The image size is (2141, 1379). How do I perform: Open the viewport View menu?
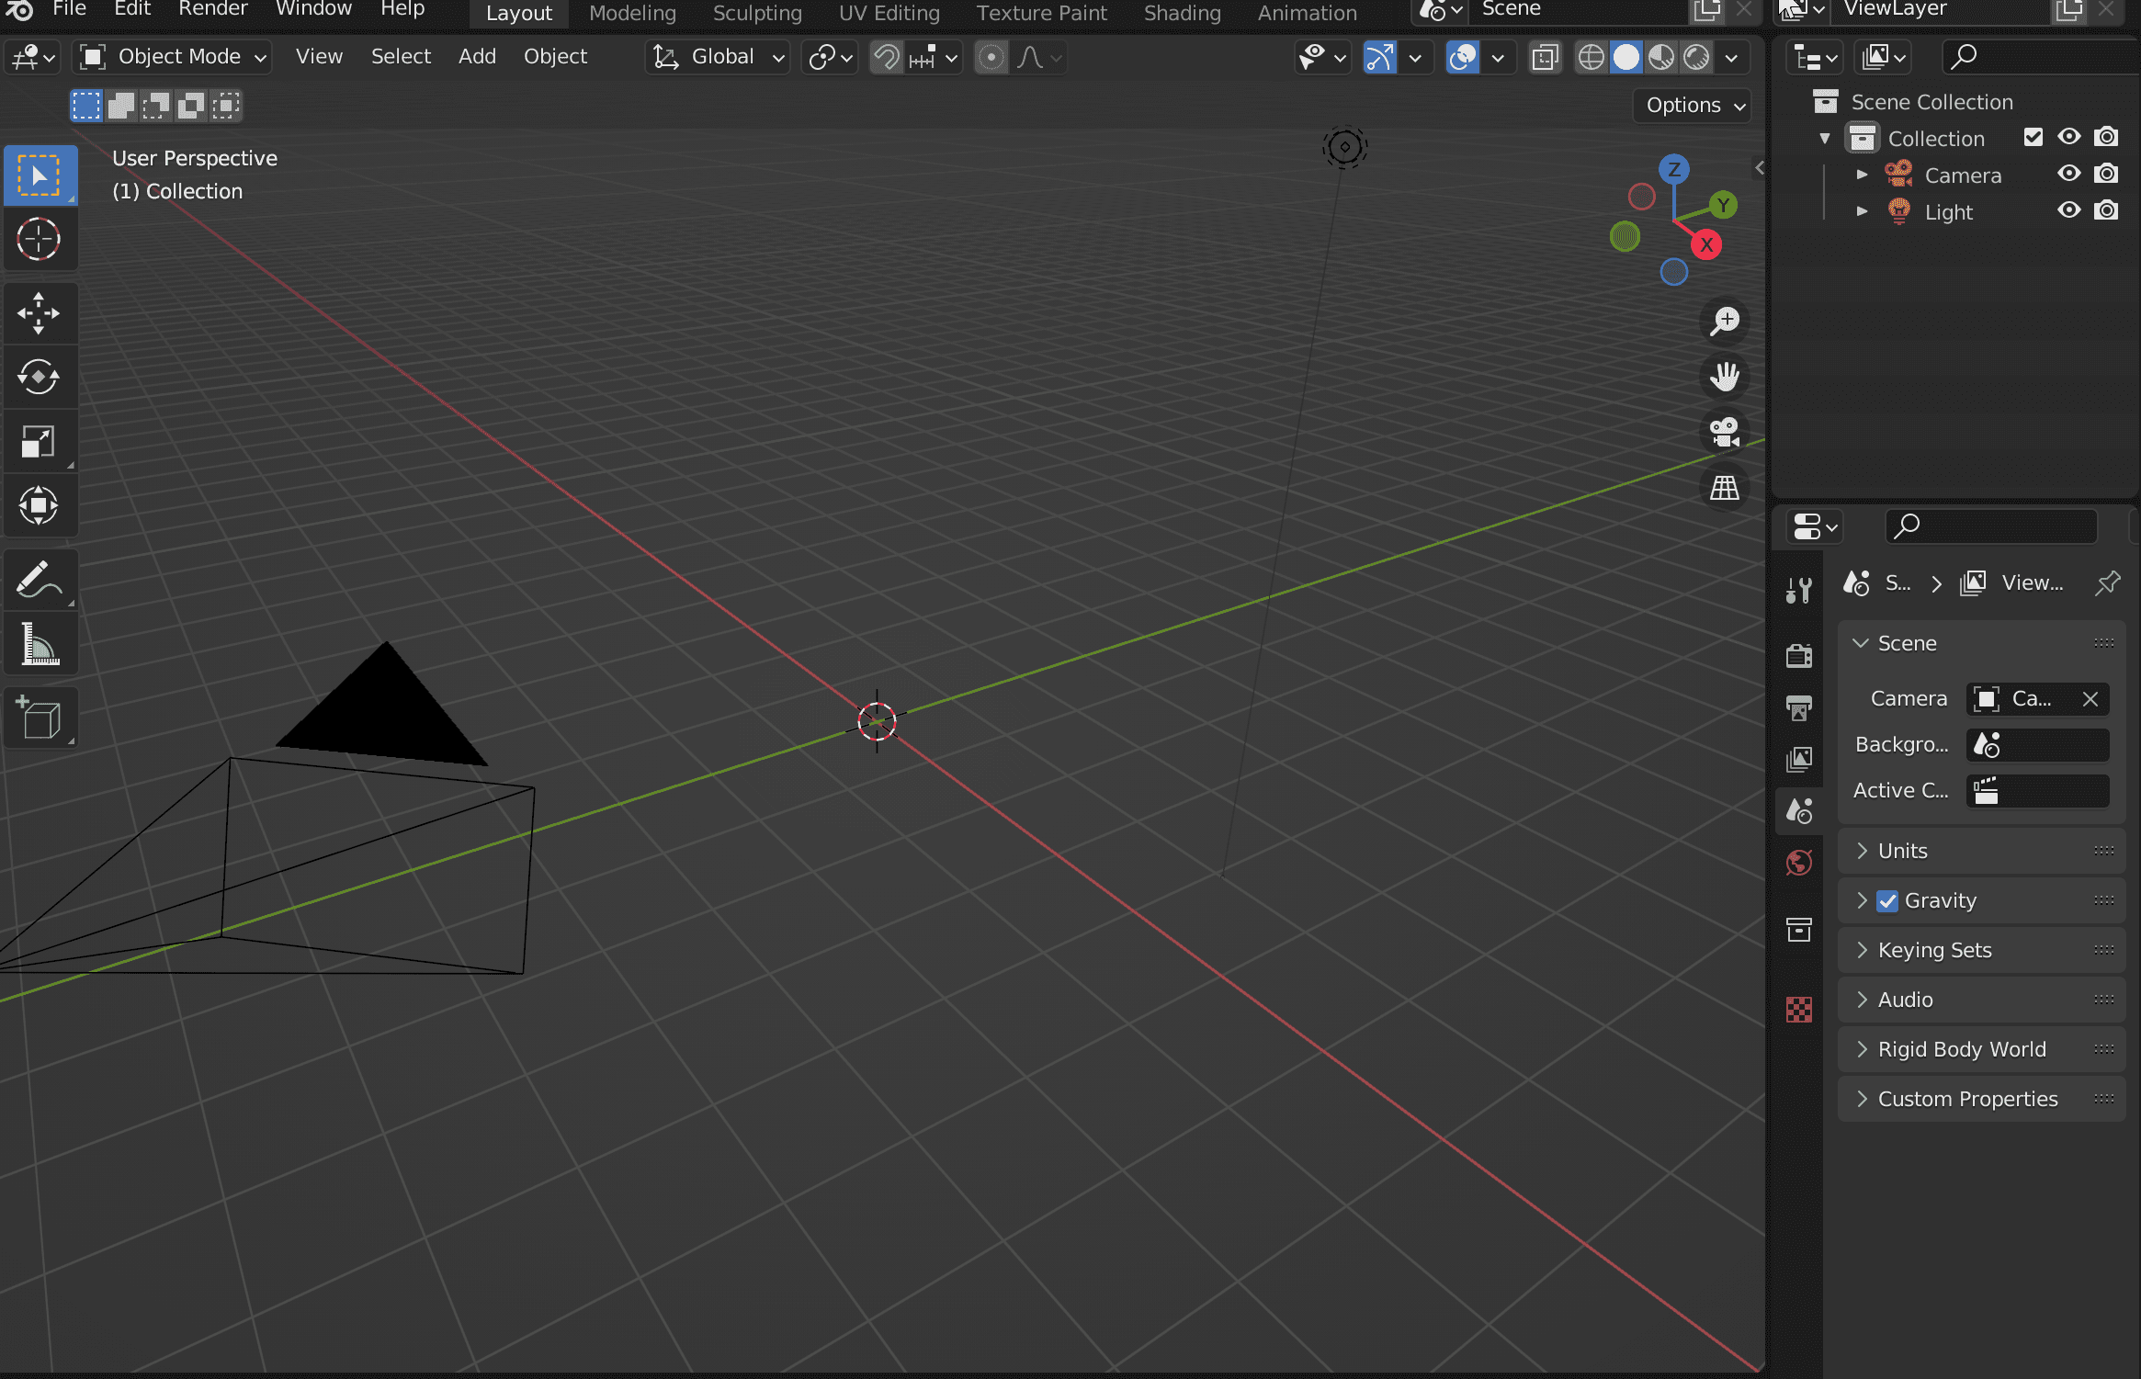(x=319, y=57)
